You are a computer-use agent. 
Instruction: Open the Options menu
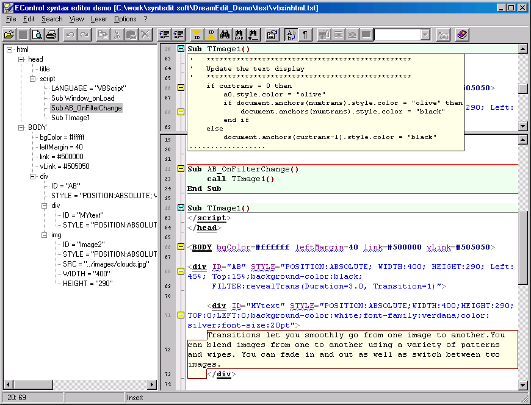125,19
